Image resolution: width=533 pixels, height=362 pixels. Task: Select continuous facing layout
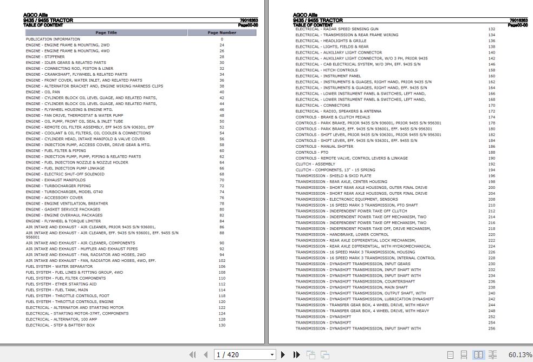492,355
